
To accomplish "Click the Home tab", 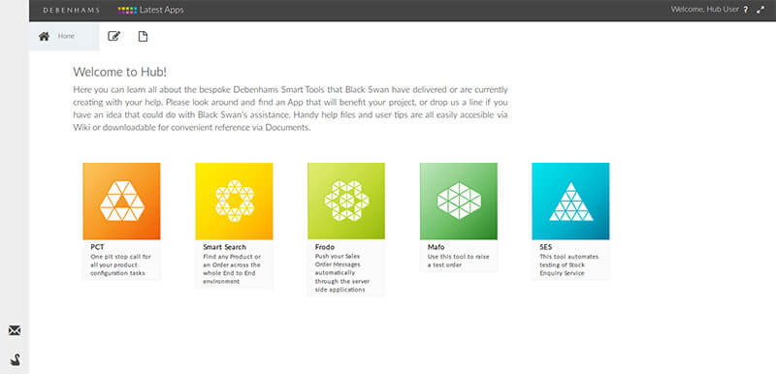I will coord(64,37).
